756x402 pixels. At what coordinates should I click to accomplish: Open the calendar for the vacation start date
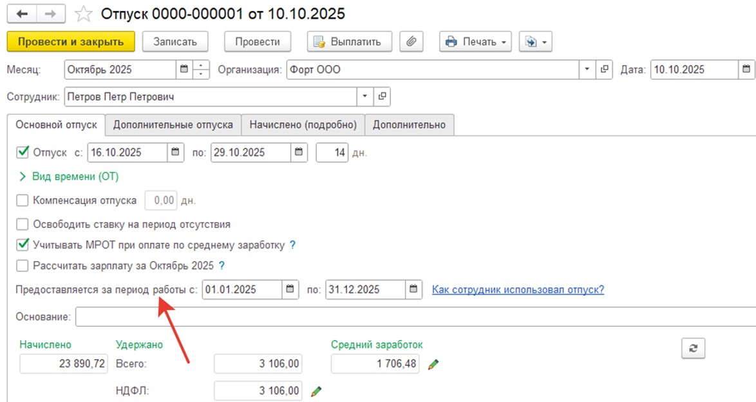point(176,153)
